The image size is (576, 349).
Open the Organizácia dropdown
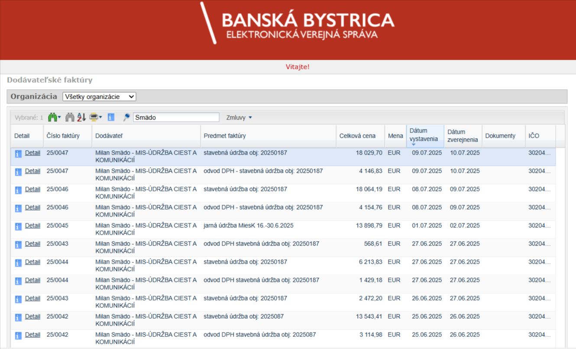click(x=99, y=97)
